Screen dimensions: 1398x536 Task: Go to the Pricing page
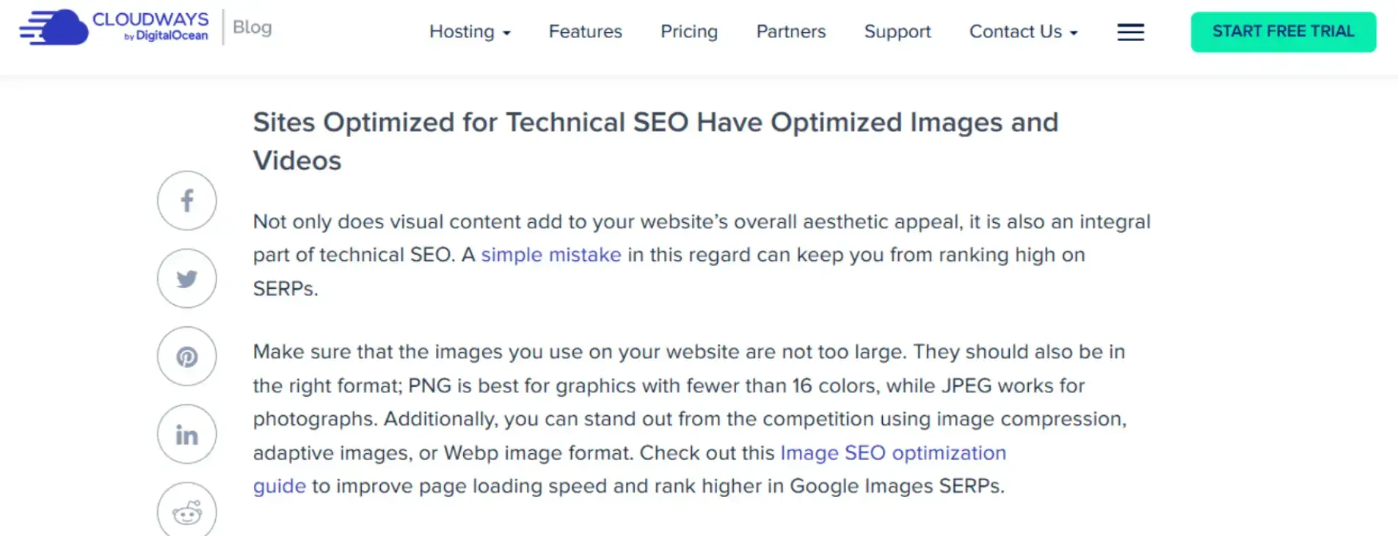(688, 32)
